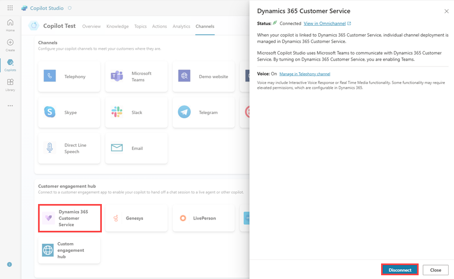This screenshot has width=454, height=279.
Task: Select the Demo website card label
Action: (213, 77)
